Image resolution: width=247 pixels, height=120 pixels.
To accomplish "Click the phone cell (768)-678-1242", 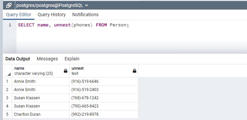I will pyautogui.click(x=104, y=98).
